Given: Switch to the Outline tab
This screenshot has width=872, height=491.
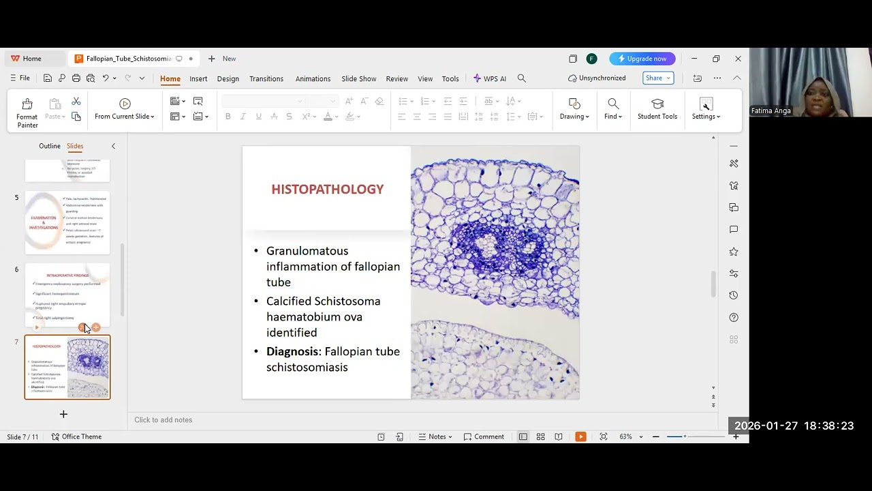Looking at the screenshot, I should 50,146.
